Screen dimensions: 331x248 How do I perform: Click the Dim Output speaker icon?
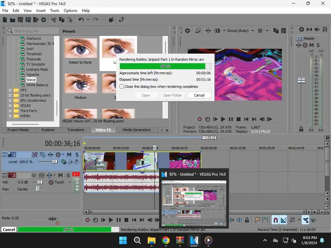tap(317, 29)
